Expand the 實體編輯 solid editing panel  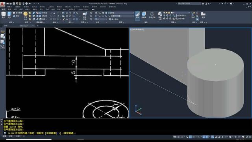[x=40, y=22]
